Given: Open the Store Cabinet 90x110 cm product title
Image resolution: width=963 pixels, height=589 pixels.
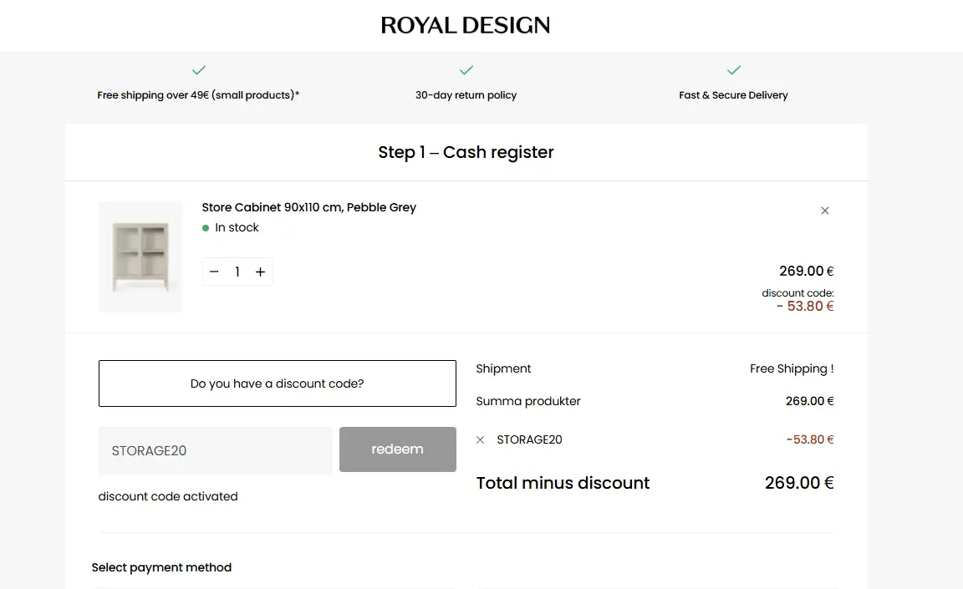Looking at the screenshot, I should pyautogui.click(x=308, y=207).
